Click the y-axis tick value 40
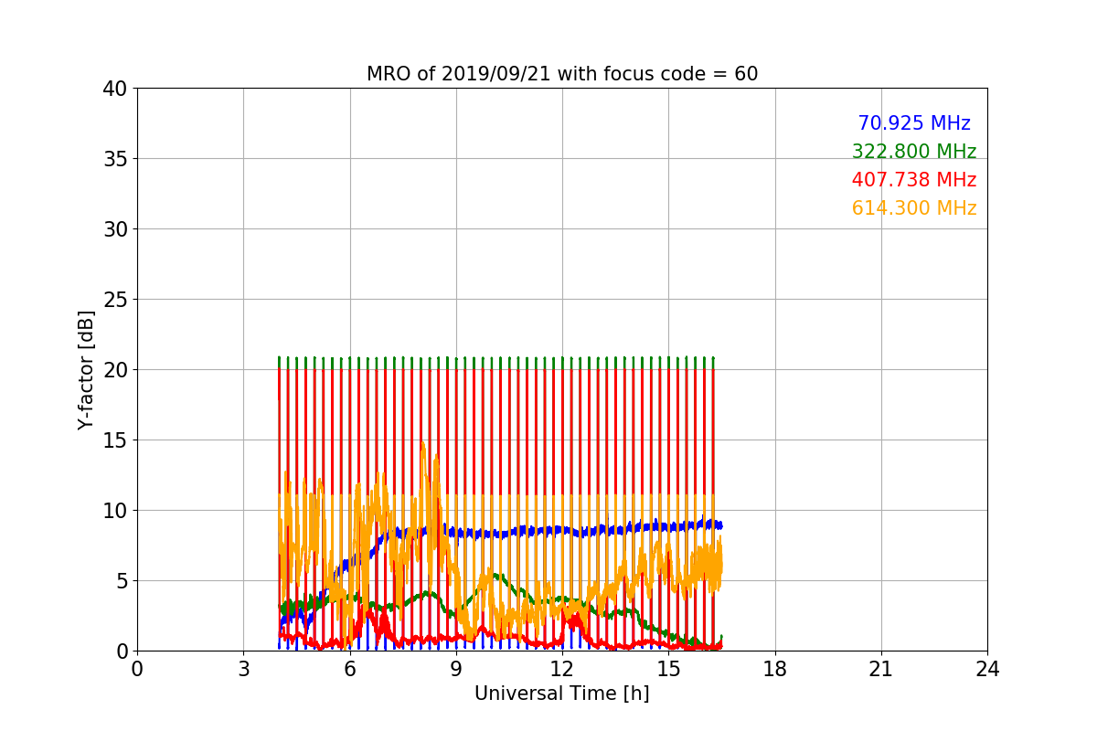1097x731 pixels. (x=114, y=89)
